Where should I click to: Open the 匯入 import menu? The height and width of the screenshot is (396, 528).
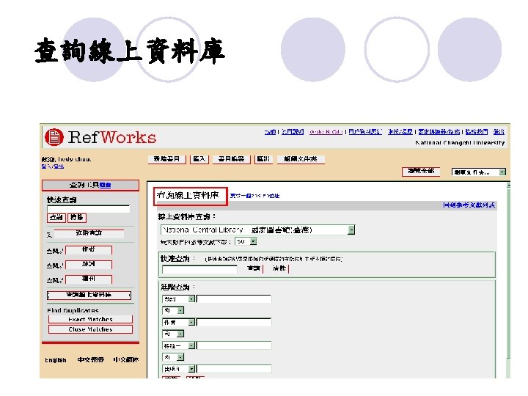pos(199,159)
